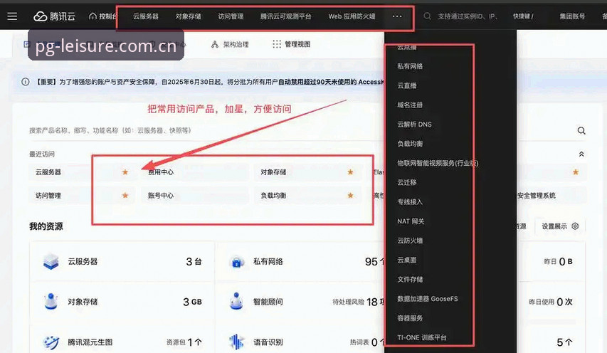Click 快捷键 shortcut hint
Screen dimensions: 607x353
pos(523,16)
